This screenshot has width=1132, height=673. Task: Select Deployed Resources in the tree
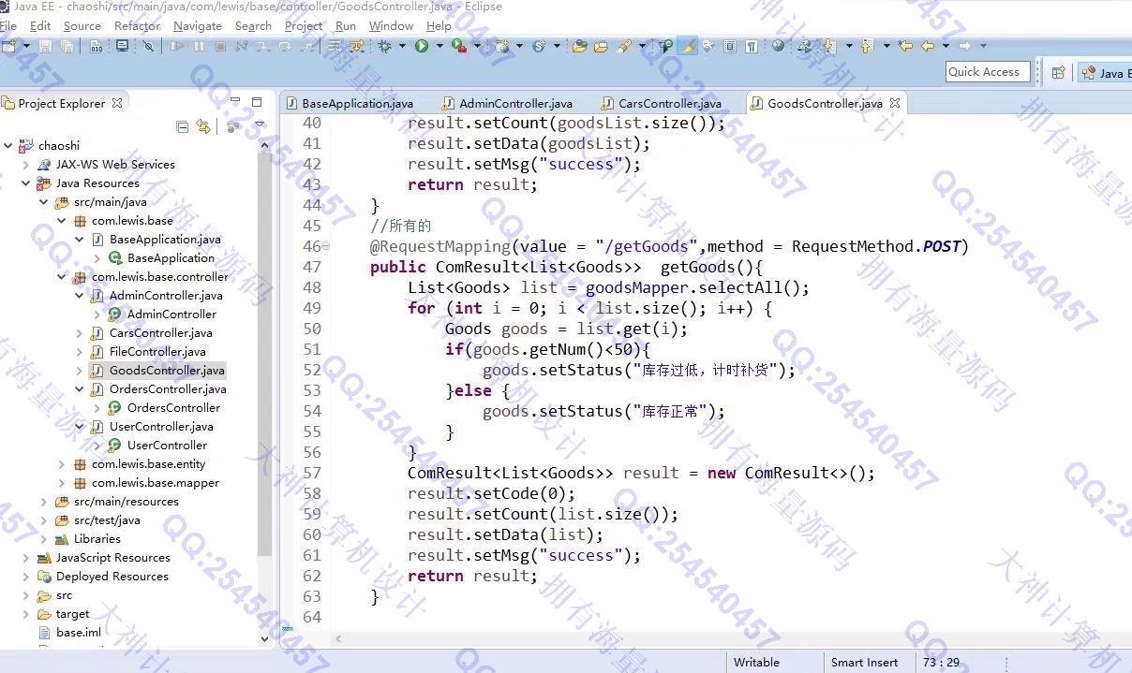pos(112,576)
